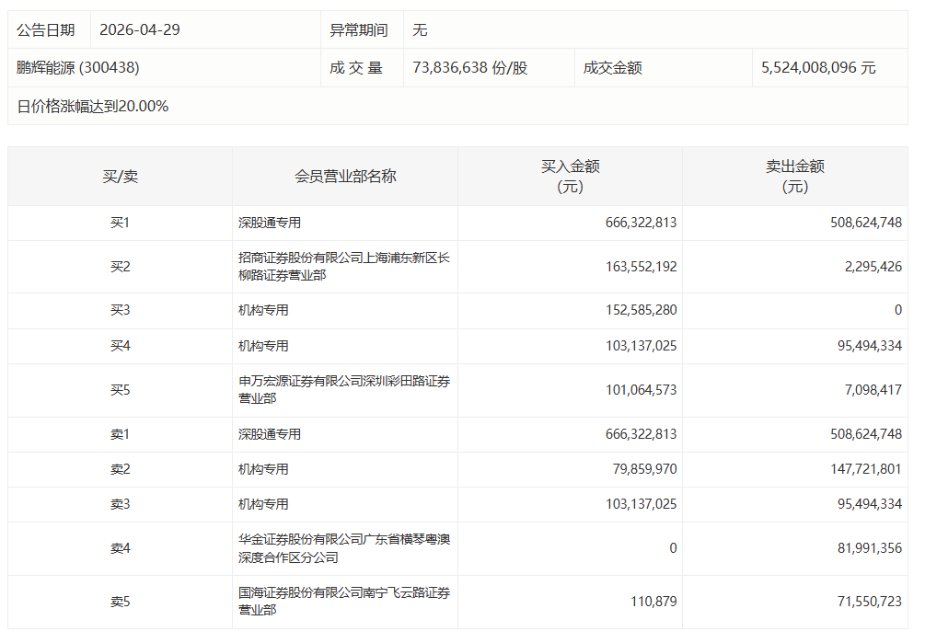Click the 卖5 row label
Screen dimensions: 925x643
click(x=120, y=602)
